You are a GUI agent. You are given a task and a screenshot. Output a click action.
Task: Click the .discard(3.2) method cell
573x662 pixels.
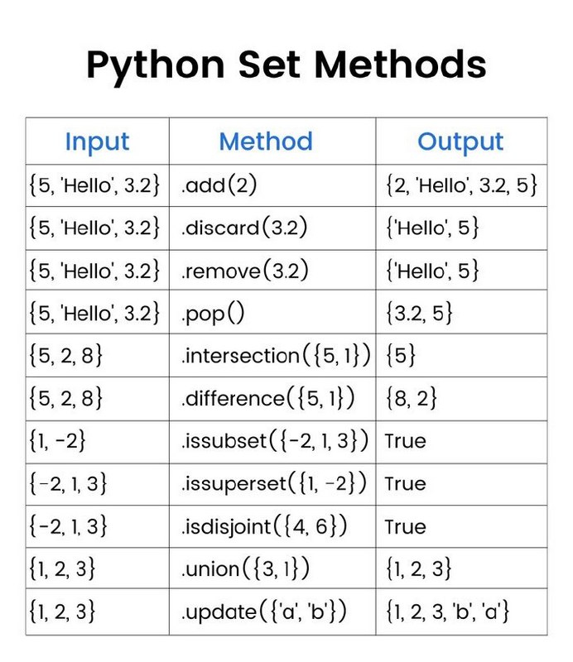(x=272, y=228)
